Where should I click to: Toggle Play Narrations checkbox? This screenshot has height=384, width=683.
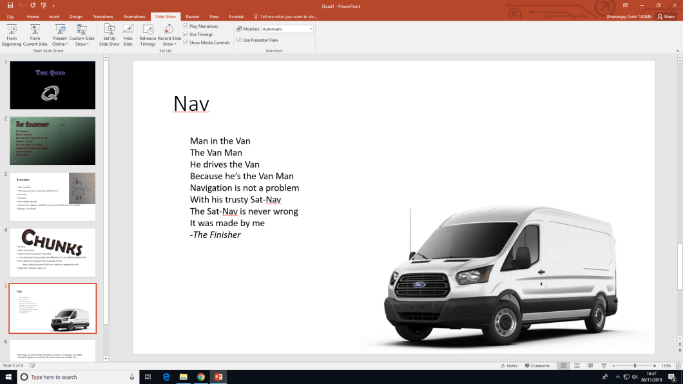point(186,26)
